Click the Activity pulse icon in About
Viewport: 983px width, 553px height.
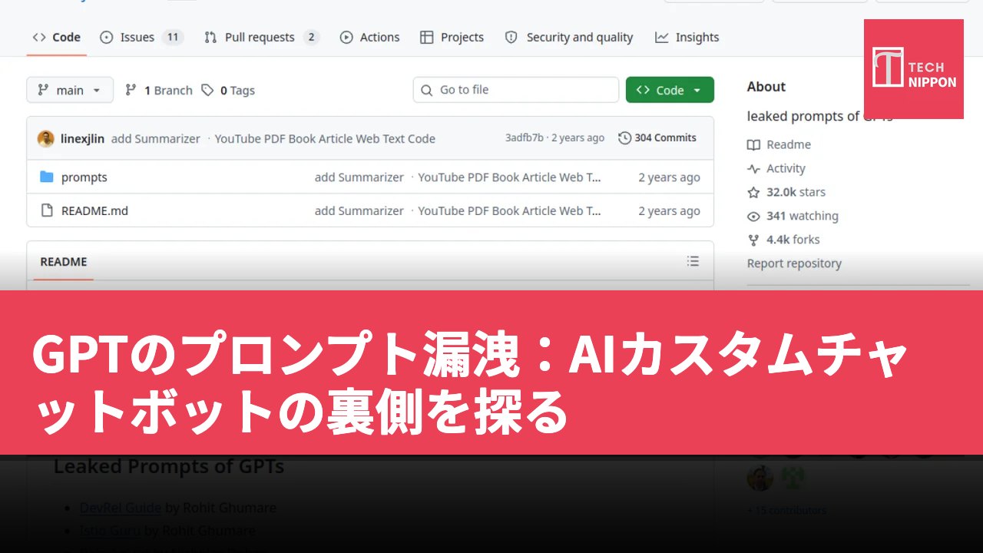tap(753, 168)
